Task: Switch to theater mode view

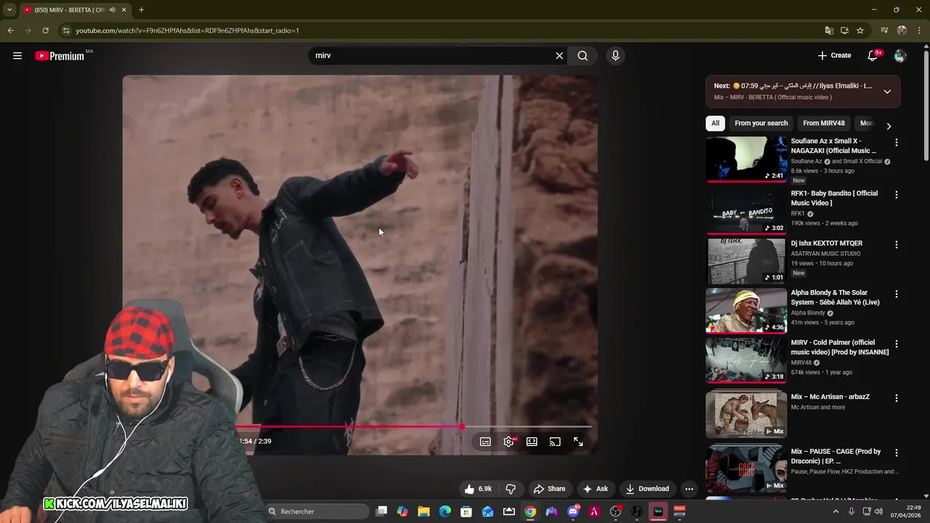Action: 532,442
